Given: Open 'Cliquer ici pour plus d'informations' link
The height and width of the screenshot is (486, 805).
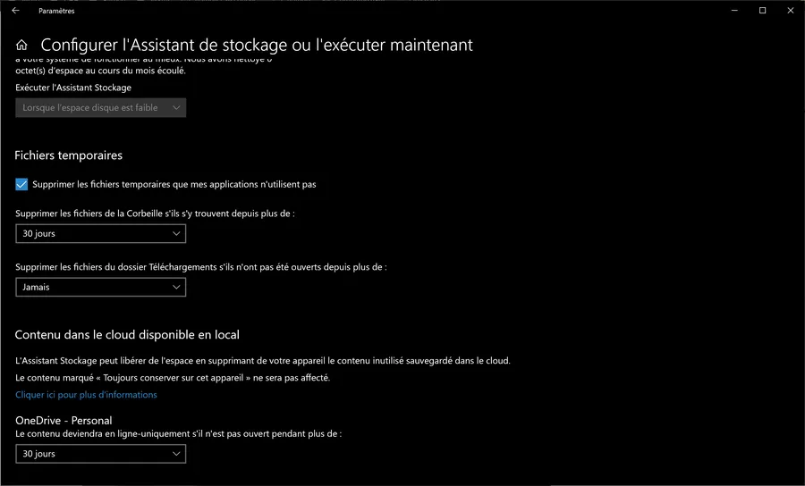Looking at the screenshot, I should [x=86, y=395].
